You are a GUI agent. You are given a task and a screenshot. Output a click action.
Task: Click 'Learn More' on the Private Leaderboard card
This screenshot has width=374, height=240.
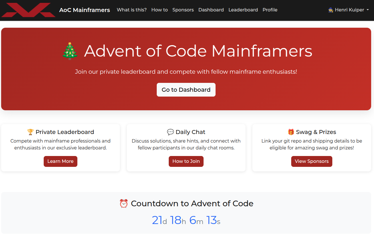coord(60,161)
